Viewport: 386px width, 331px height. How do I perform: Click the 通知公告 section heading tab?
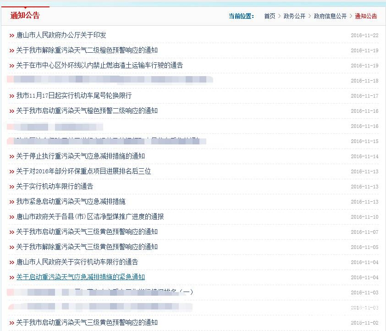tap(25, 15)
